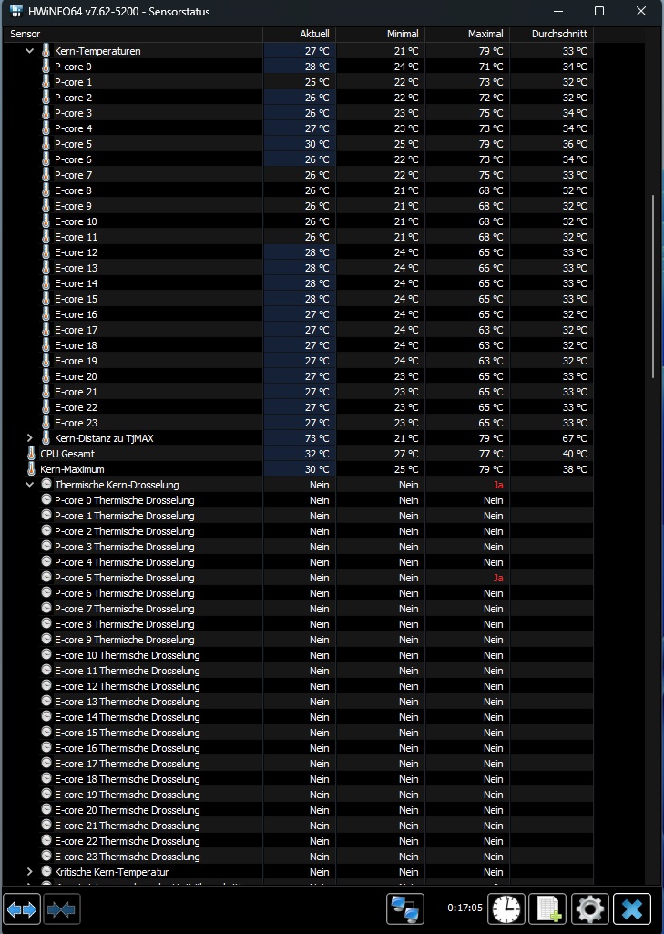This screenshot has width=664, height=934.
Task: Click 40 °C average value of CPU Gesamt
Action: pyautogui.click(x=575, y=453)
